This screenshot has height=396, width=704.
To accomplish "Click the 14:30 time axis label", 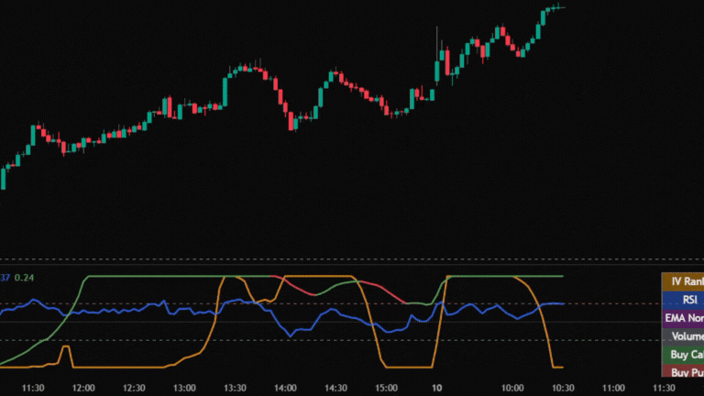I will point(335,388).
